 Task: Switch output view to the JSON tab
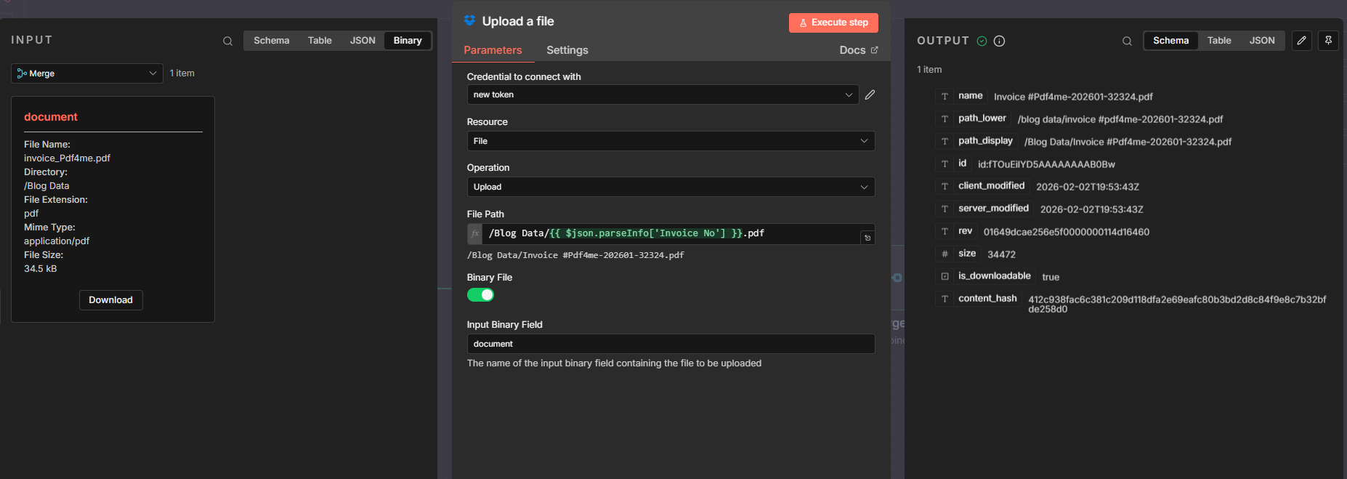coord(1262,41)
